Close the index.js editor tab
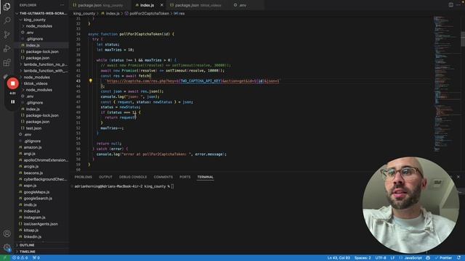 click(x=161, y=5)
